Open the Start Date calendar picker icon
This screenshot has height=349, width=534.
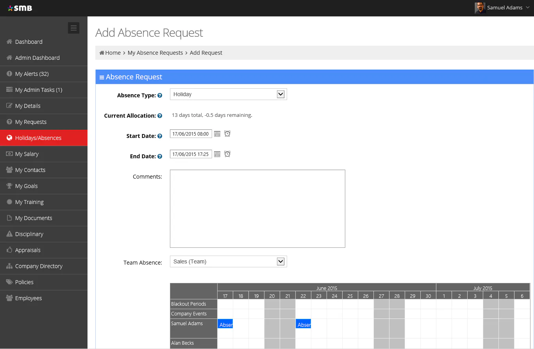pos(217,134)
